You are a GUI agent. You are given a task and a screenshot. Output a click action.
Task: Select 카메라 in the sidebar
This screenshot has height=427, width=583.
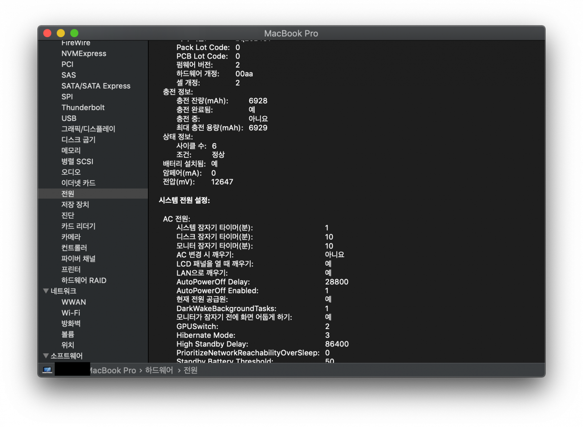tap(71, 237)
